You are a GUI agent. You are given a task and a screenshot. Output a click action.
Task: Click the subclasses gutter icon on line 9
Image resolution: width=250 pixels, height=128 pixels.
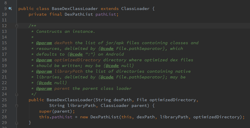click(x=10, y=9)
